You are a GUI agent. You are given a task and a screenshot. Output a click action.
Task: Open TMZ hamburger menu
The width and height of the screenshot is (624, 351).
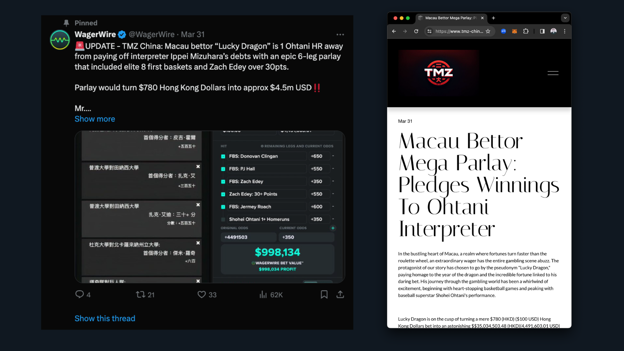(x=553, y=73)
